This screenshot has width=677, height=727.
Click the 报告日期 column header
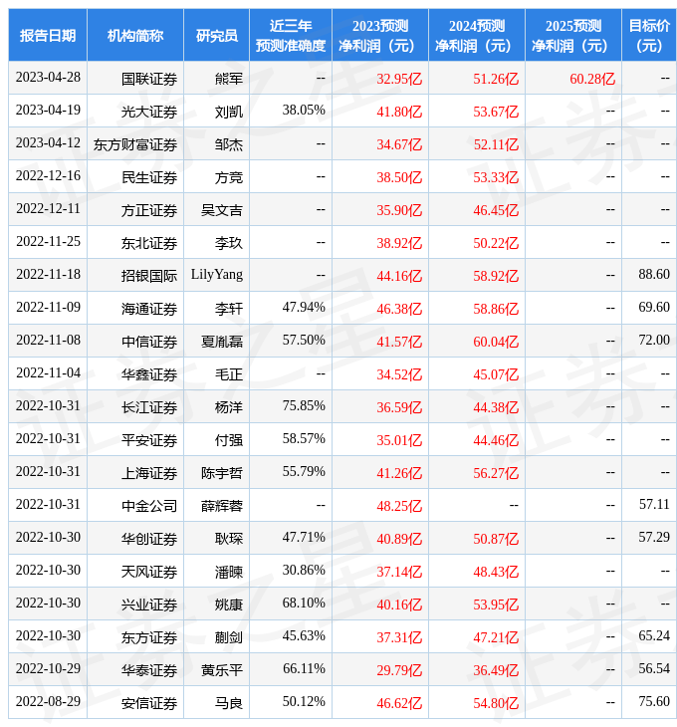point(47,35)
